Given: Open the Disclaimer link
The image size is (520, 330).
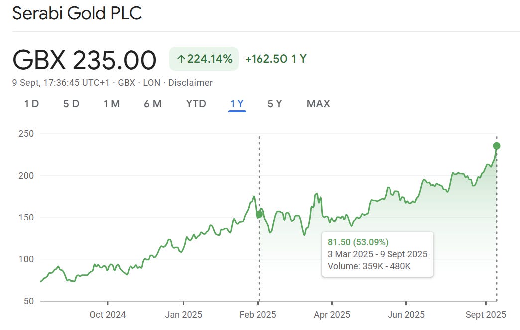Looking at the screenshot, I should pyautogui.click(x=190, y=83).
